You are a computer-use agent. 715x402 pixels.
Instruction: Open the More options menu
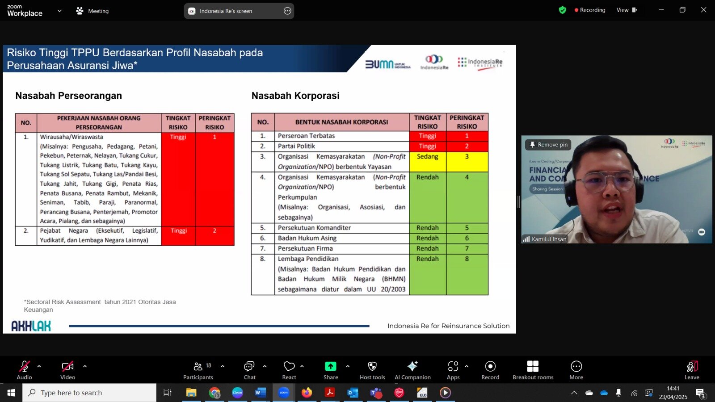(x=576, y=370)
